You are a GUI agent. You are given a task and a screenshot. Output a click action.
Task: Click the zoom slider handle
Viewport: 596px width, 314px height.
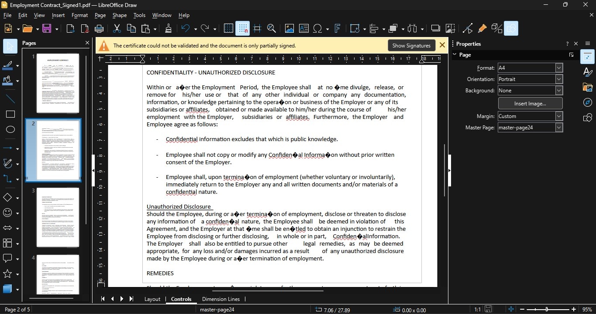(547, 309)
